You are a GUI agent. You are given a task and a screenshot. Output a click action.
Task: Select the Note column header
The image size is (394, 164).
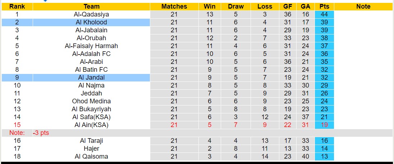point(363,6)
